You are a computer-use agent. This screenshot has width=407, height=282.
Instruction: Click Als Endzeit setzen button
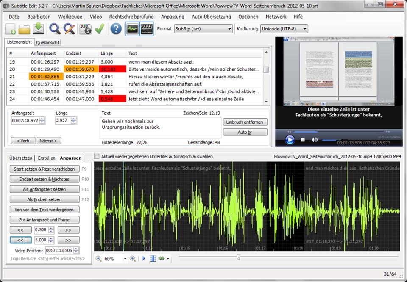[45, 199]
